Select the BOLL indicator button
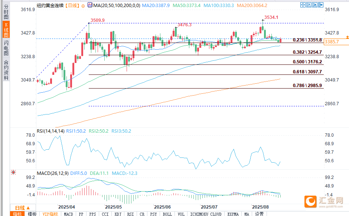 167,214
